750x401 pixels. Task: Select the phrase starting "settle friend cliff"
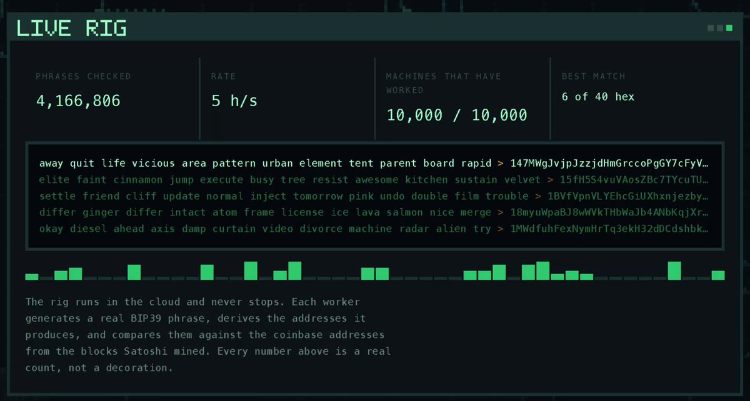(x=284, y=196)
